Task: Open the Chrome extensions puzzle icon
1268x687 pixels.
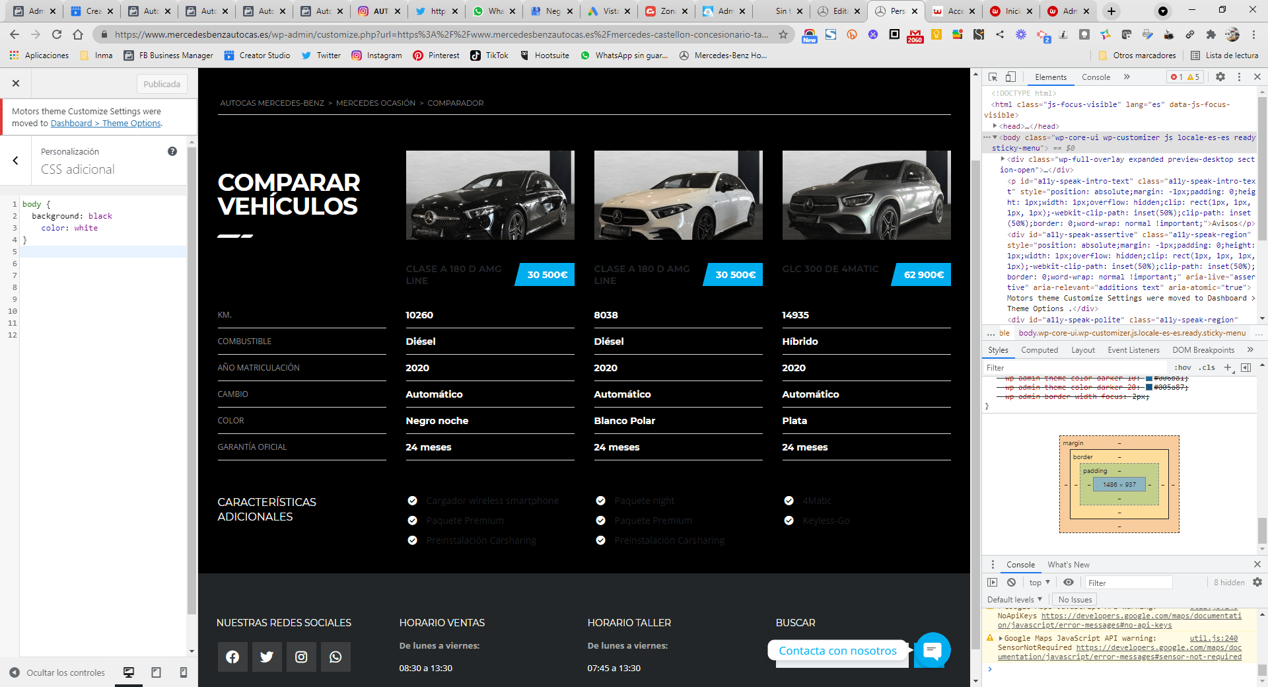Action: click(x=1211, y=34)
